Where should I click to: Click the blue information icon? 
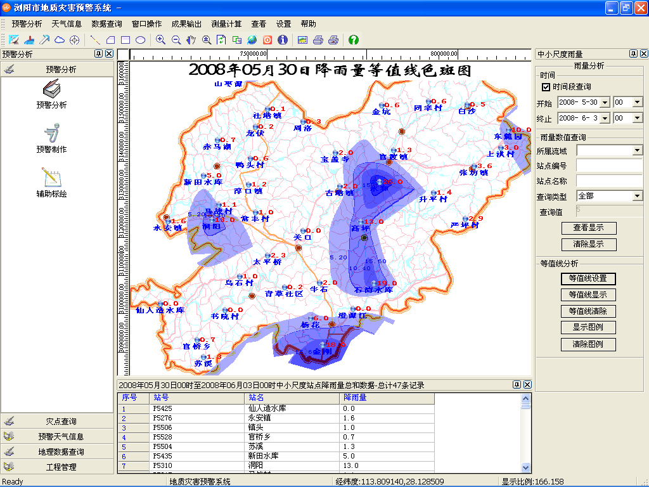283,40
